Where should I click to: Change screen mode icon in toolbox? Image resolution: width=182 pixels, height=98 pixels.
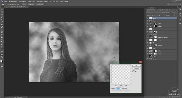click(x=2, y=67)
